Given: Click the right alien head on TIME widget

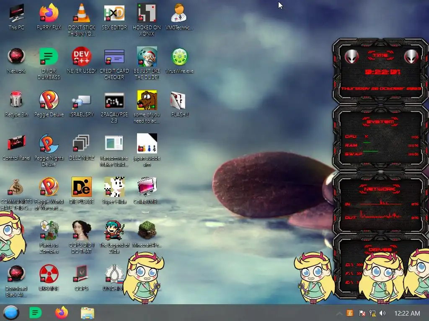Looking at the screenshot, I should [411, 56].
